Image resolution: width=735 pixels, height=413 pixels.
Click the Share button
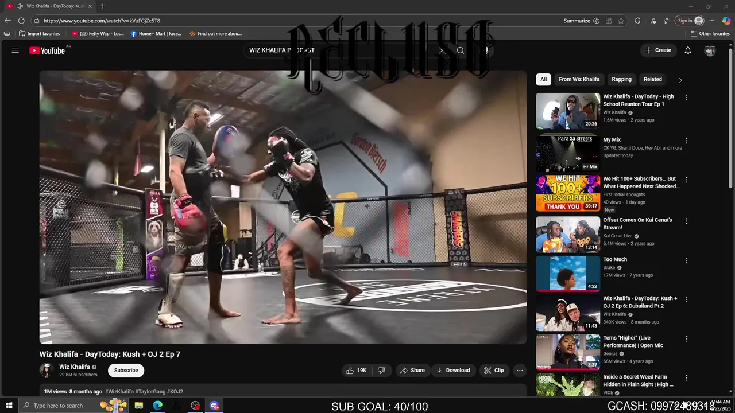pyautogui.click(x=412, y=371)
